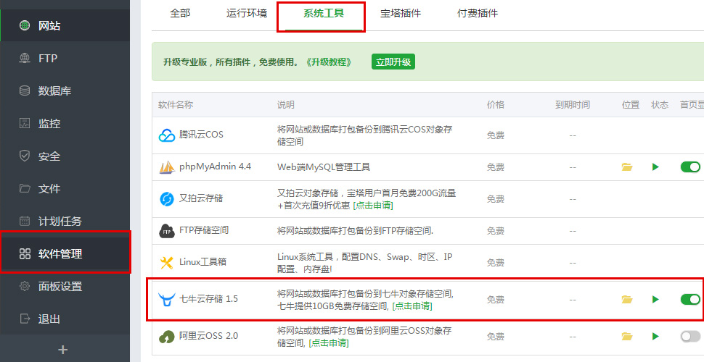Click the phpMyAdmin 4.4 software name
This screenshot has width=704, height=362.
pyautogui.click(x=215, y=167)
